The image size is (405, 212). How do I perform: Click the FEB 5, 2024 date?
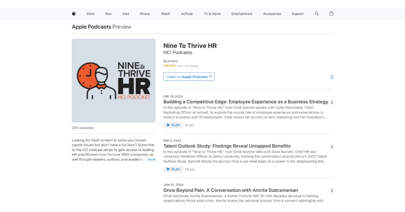point(172,141)
